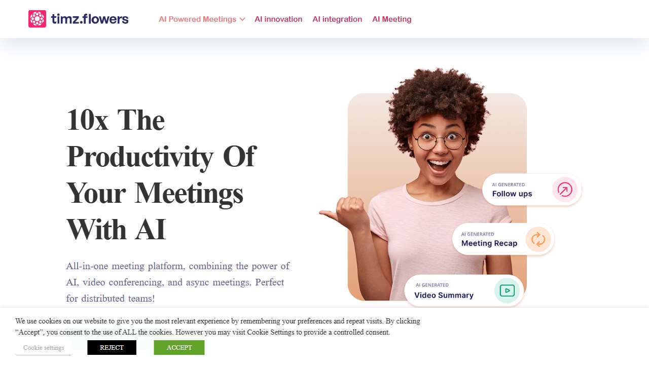Click the cookie consent notice text
The image size is (649, 365).
[x=218, y=326]
